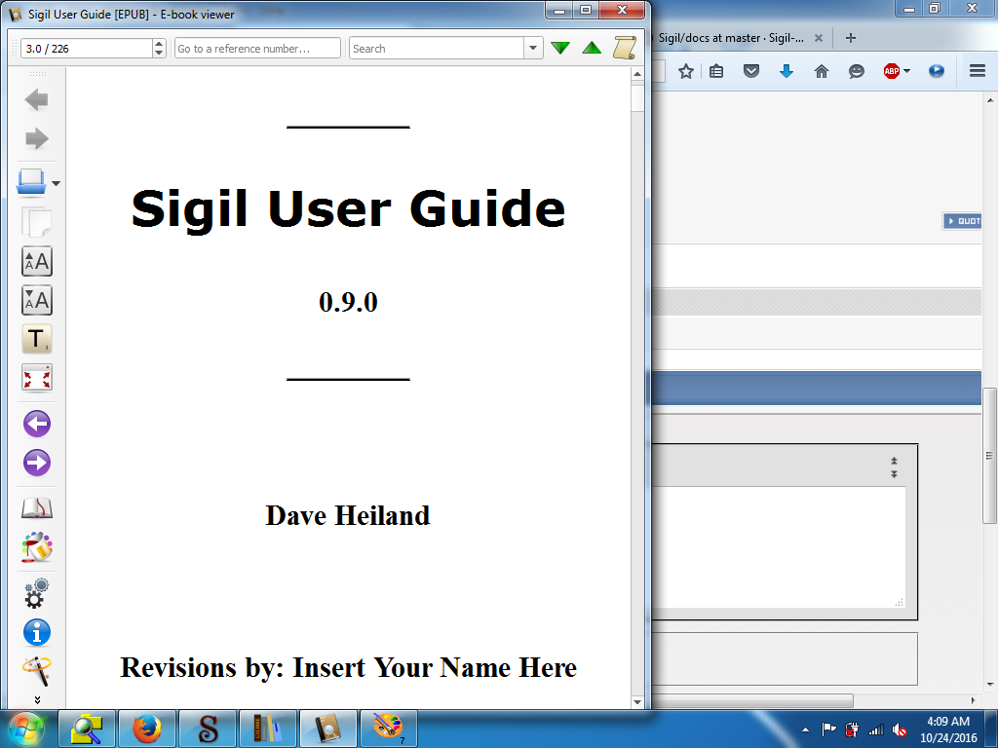Click the paint bucket themes icon
The image size is (998, 748).
[x=36, y=547]
